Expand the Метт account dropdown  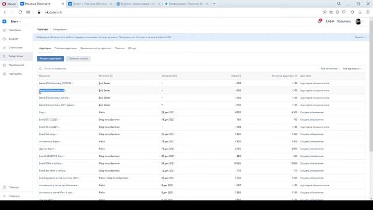click(16, 22)
